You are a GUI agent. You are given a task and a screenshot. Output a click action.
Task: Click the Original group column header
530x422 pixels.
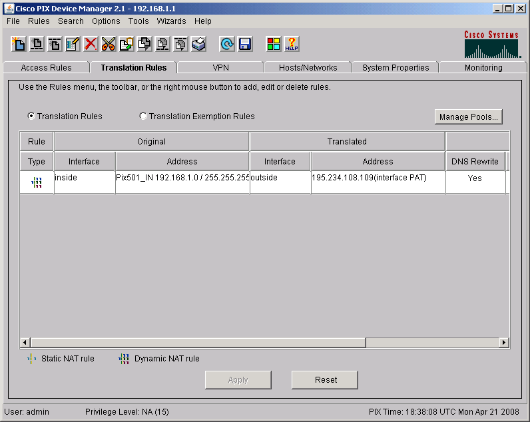click(151, 142)
